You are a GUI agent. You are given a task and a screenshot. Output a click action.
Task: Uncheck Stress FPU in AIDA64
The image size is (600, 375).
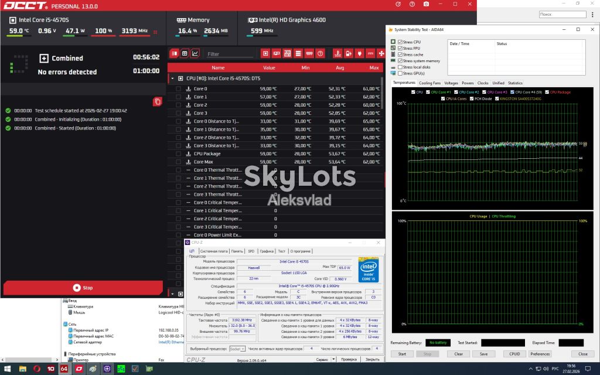point(400,48)
